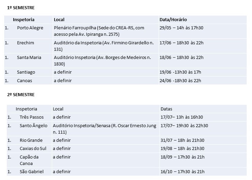Screen dimensions: 252x180
Task: Click the 19/06 -13h30 às 17h date
Action: pos(180,72)
